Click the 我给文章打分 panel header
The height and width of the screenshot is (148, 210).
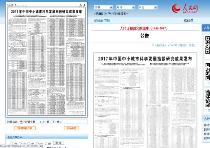click(47, 137)
